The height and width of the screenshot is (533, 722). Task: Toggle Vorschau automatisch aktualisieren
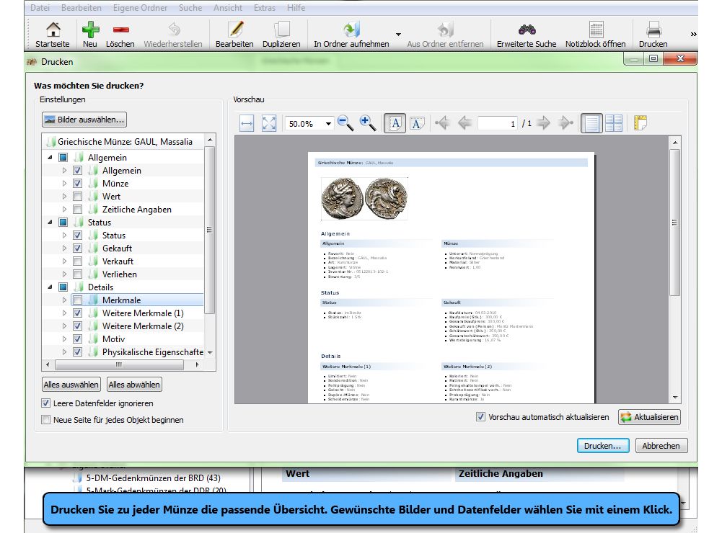coord(480,417)
